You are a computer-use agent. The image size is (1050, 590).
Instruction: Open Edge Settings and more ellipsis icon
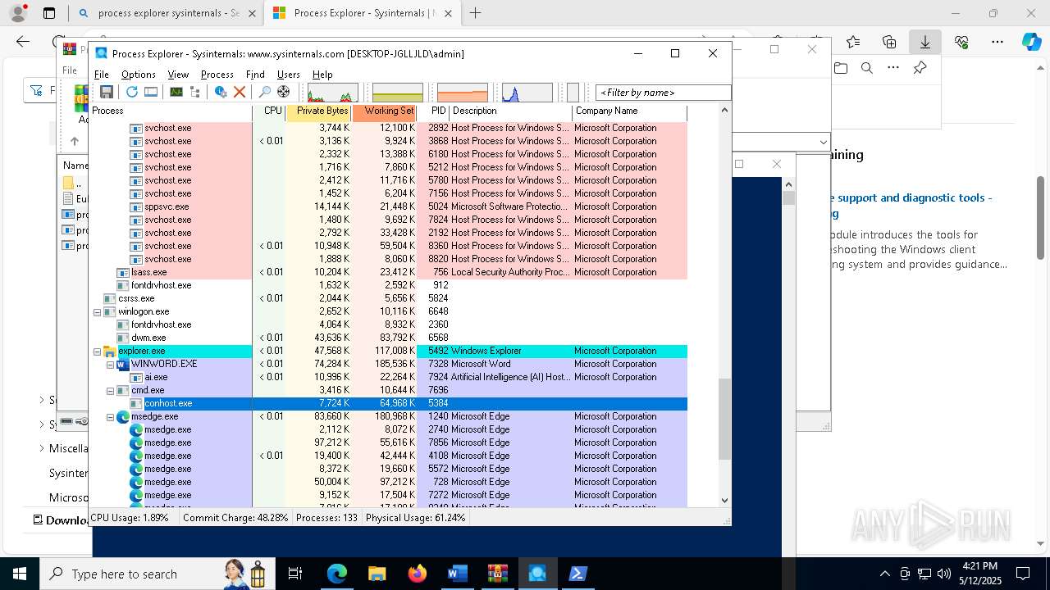[997, 42]
